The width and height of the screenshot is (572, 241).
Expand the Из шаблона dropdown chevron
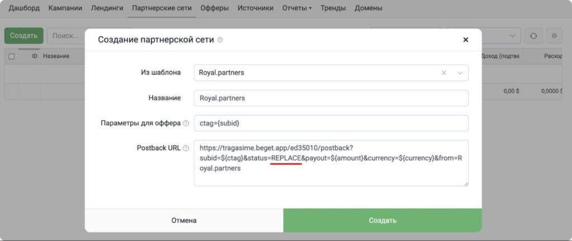tap(460, 73)
